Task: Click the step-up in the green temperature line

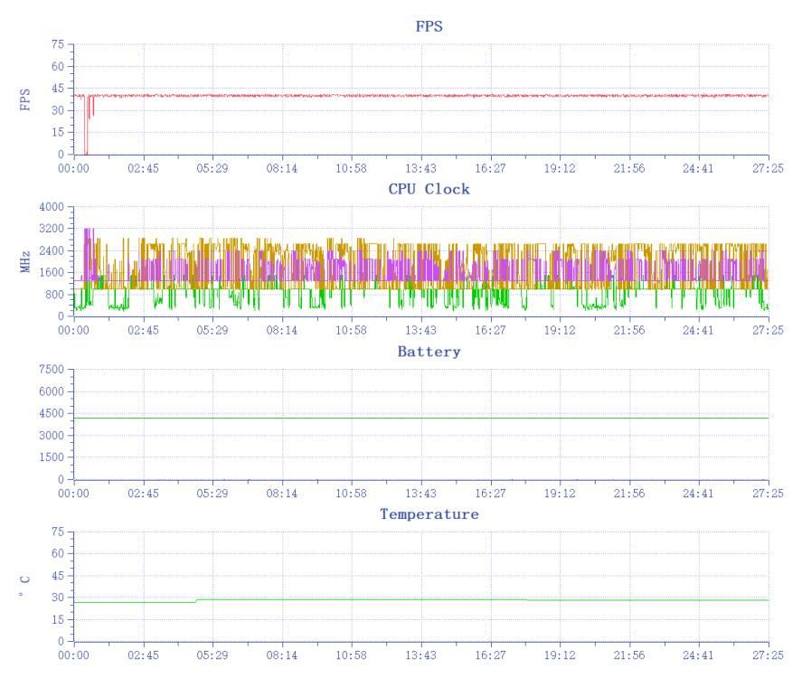Action: (196, 601)
